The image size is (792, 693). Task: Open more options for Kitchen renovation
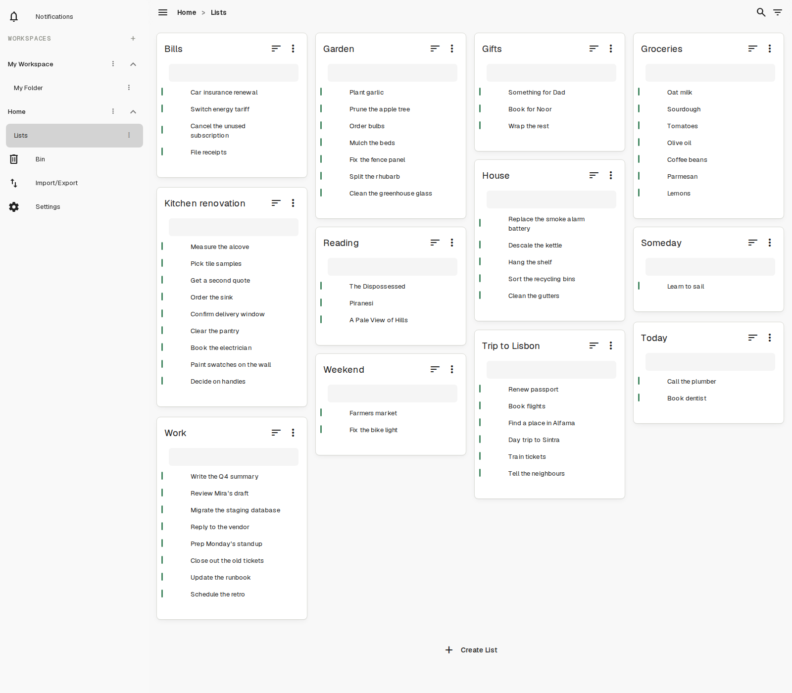click(x=293, y=203)
